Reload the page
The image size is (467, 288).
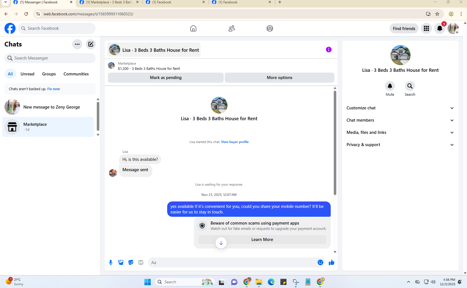pos(26,14)
